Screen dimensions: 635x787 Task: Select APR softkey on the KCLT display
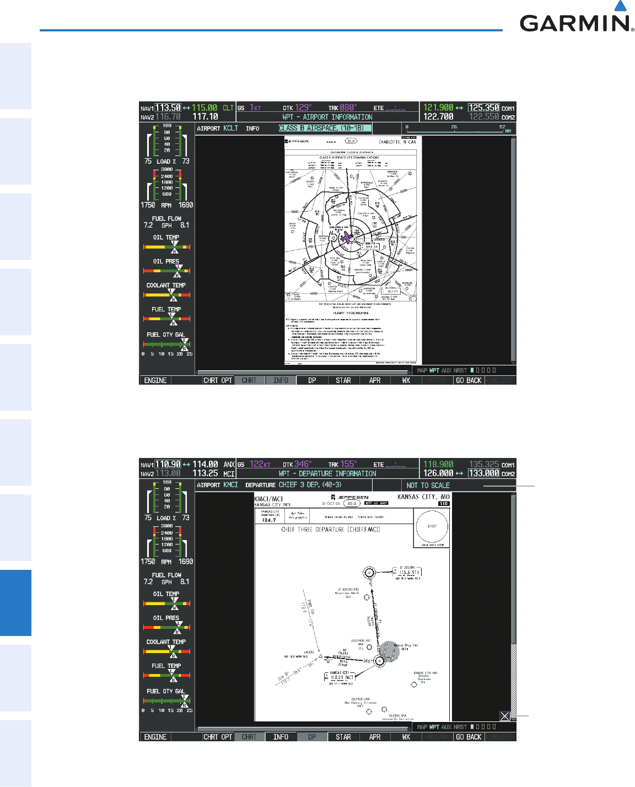375,380
